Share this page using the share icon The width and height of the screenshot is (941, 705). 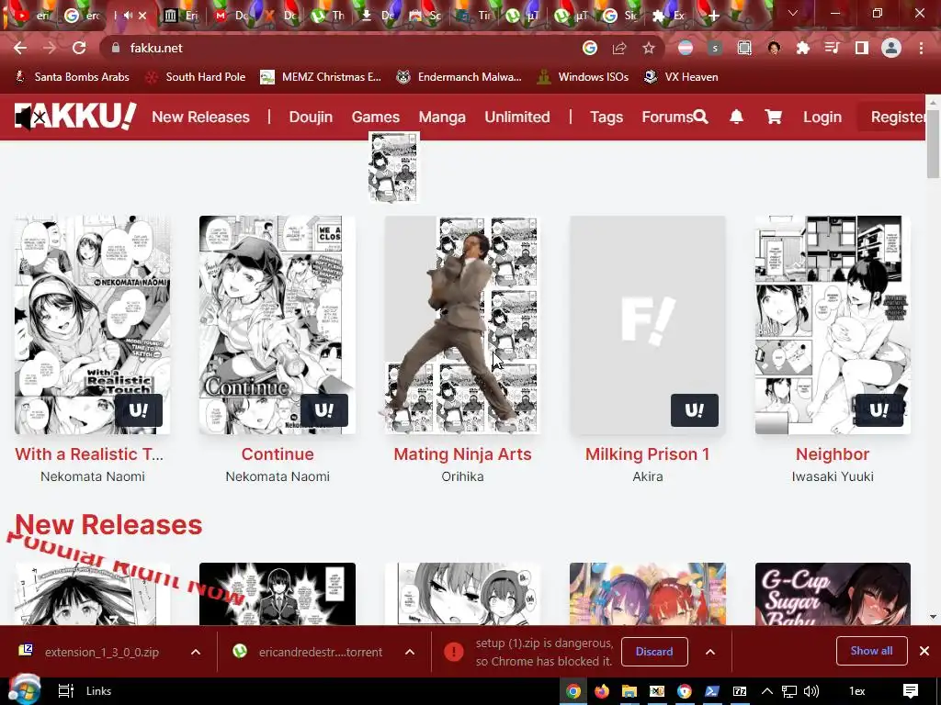[x=619, y=48]
